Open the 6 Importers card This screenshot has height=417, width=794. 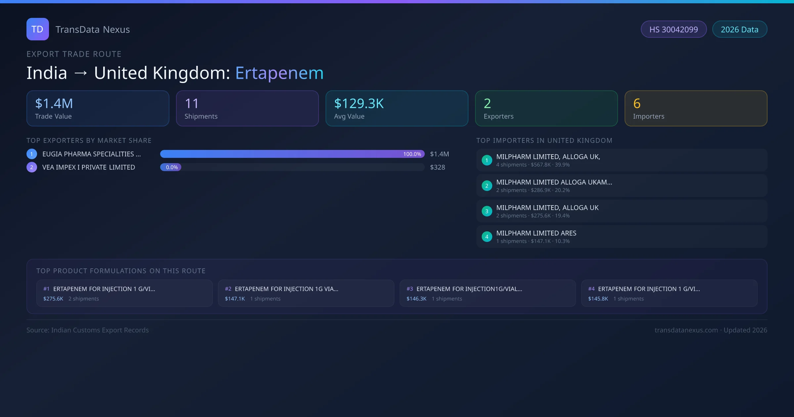click(696, 109)
